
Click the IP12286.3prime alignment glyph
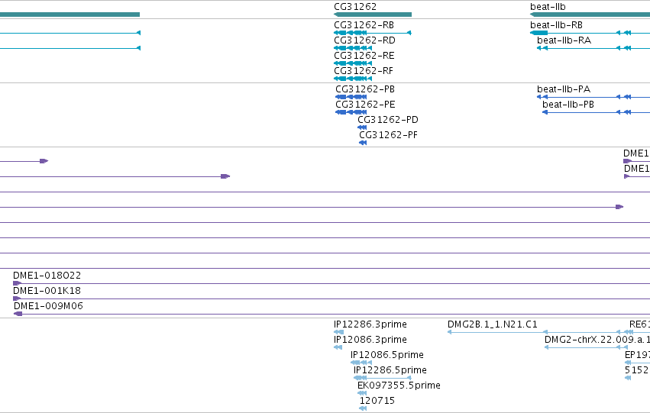[x=338, y=332]
